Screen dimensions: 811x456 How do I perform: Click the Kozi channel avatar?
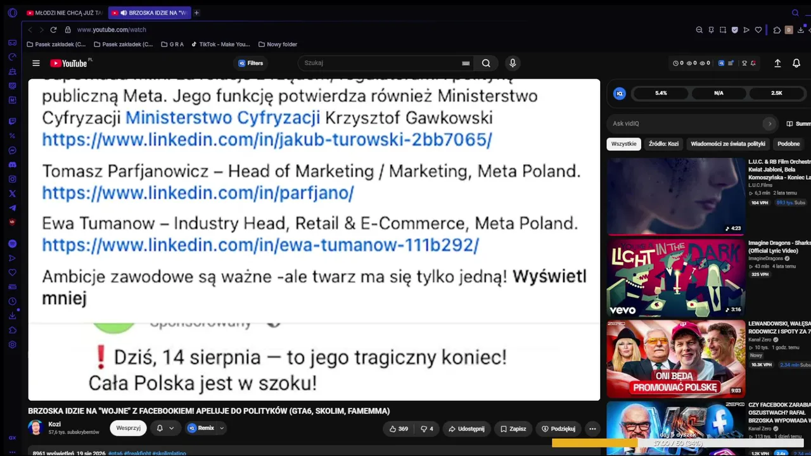pos(35,427)
